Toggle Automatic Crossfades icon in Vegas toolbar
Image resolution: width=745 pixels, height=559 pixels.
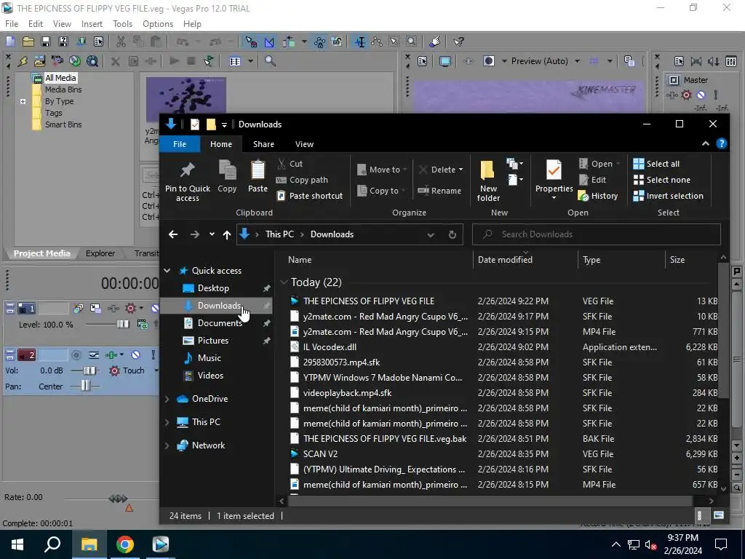click(269, 41)
